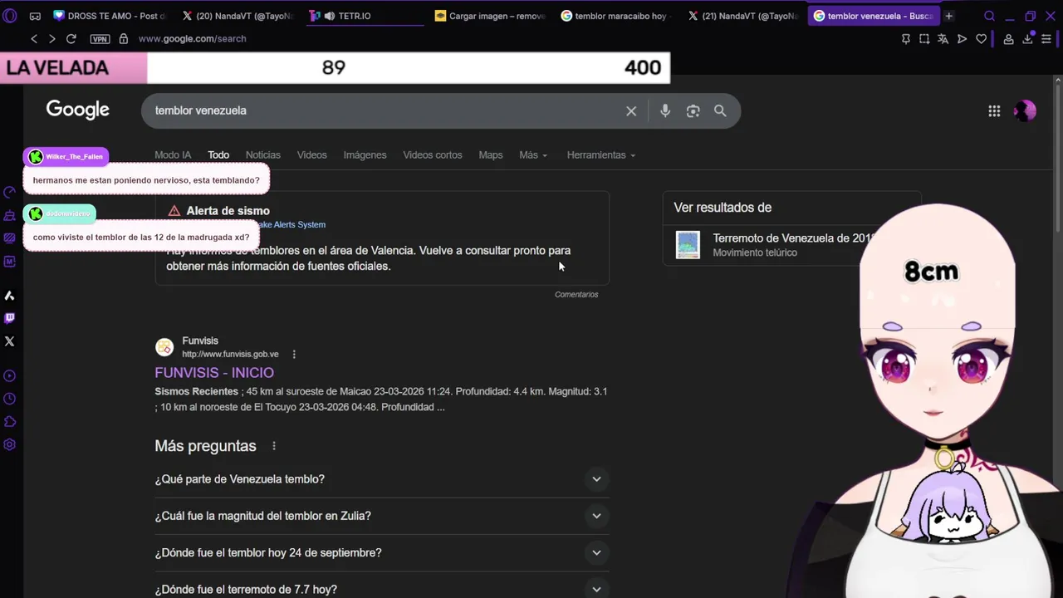Viewport: 1063px width, 598px height.
Task: Reload the current page
Action: 71,39
